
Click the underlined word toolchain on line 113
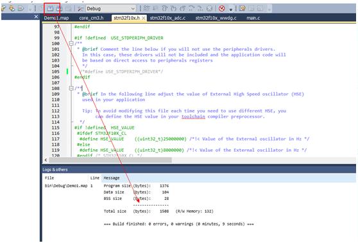(x=193, y=116)
